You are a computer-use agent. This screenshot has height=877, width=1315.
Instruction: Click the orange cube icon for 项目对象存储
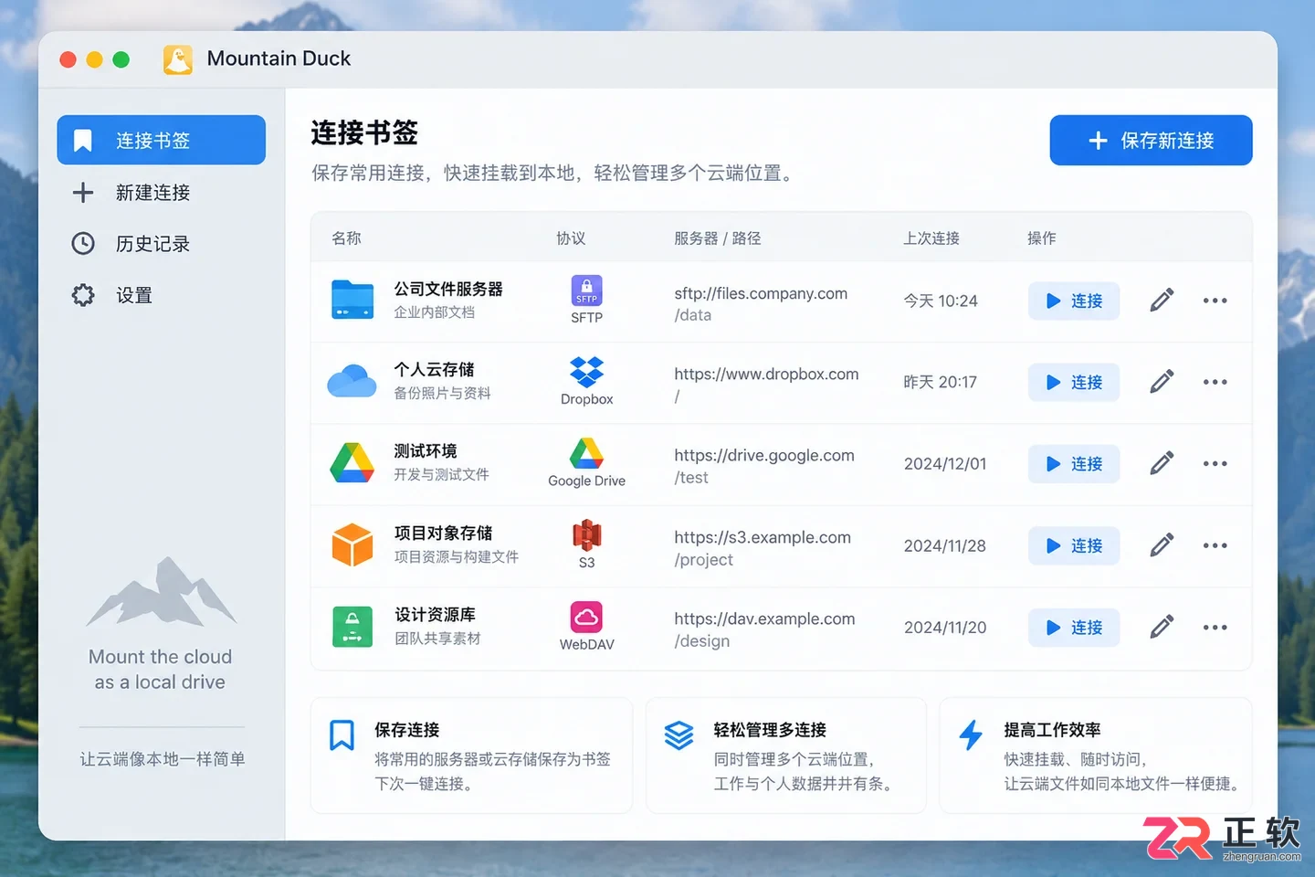pyautogui.click(x=352, y=545)
